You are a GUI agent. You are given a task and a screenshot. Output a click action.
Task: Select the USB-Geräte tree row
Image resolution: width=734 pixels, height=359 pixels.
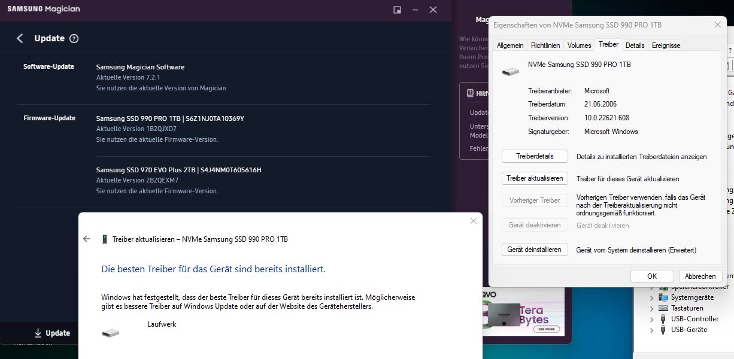pos(688,330)
